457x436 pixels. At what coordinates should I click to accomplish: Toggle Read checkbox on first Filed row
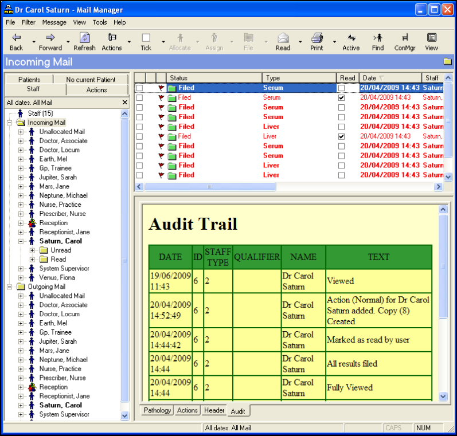click(x=342, y=88)
